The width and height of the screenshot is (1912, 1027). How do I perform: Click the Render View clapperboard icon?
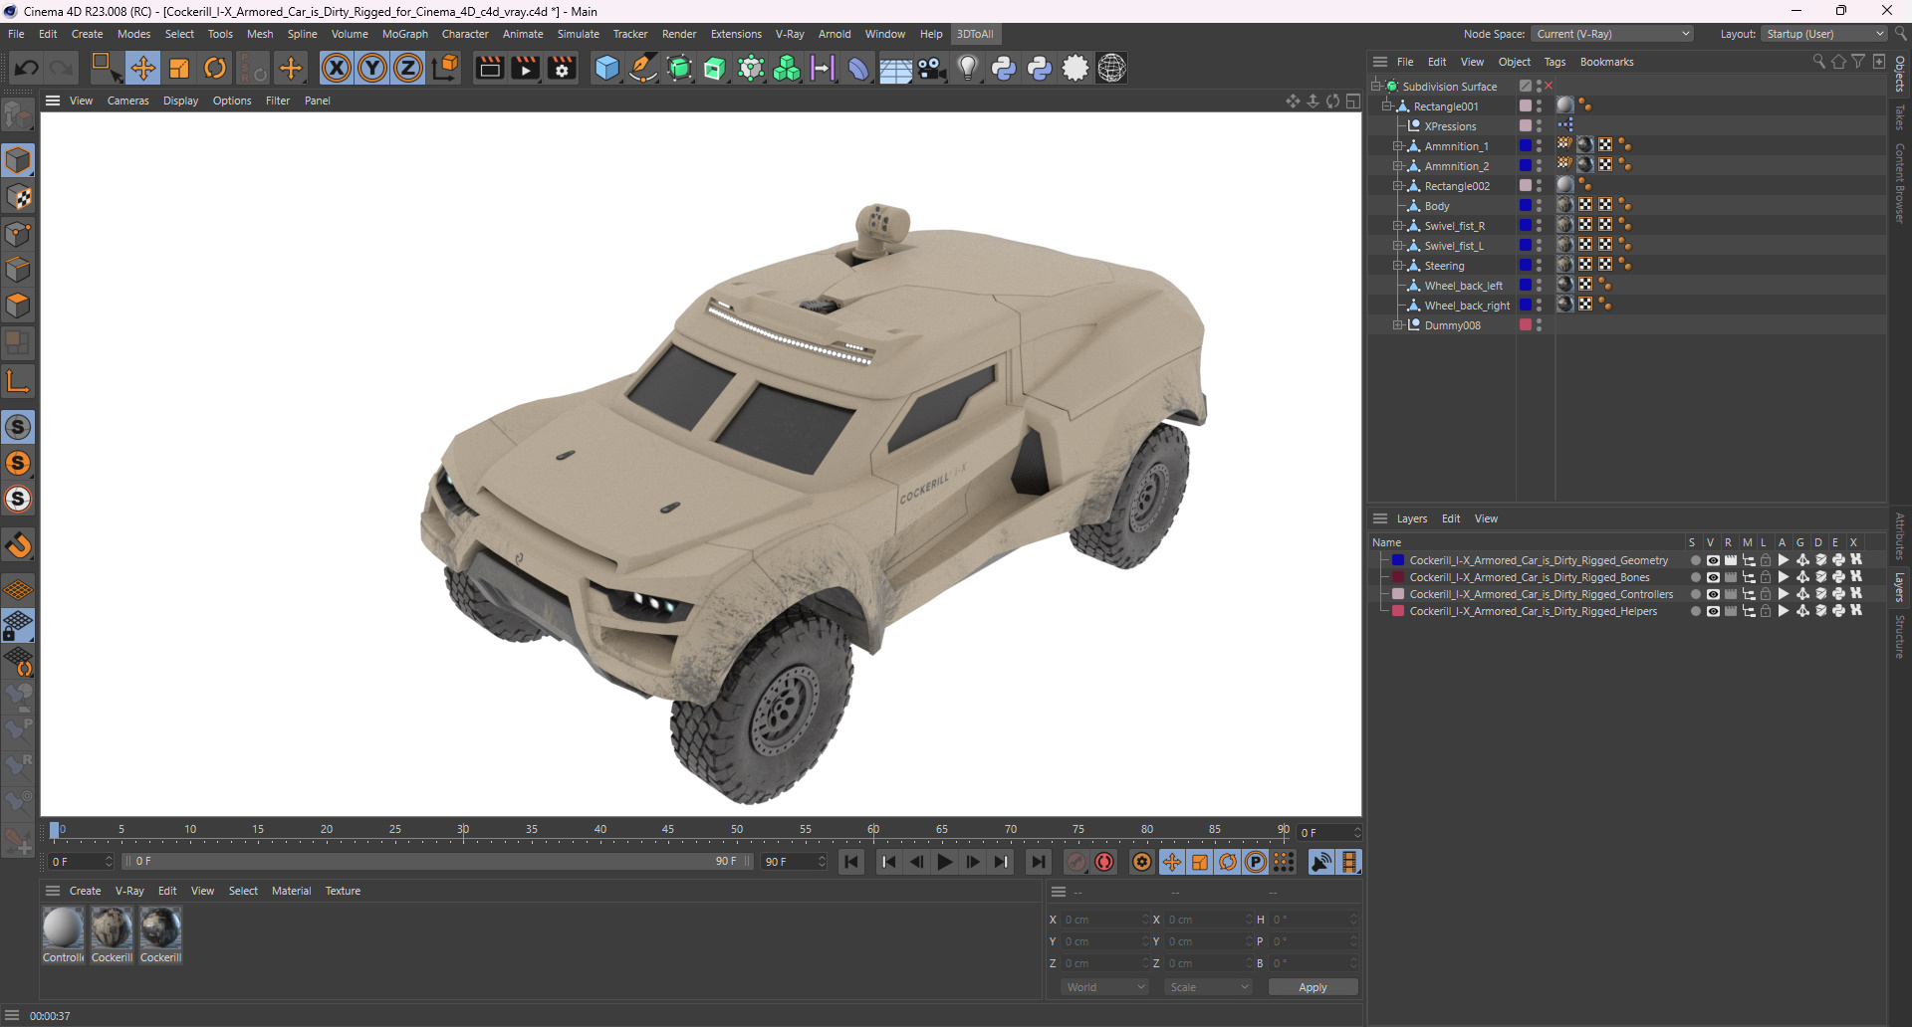489,68
